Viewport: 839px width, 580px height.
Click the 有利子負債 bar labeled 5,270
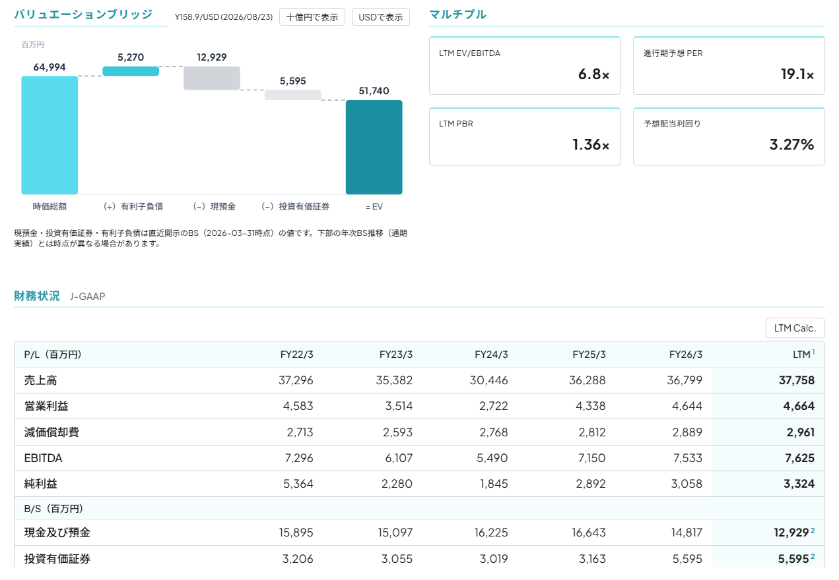[x=131, y=71]
